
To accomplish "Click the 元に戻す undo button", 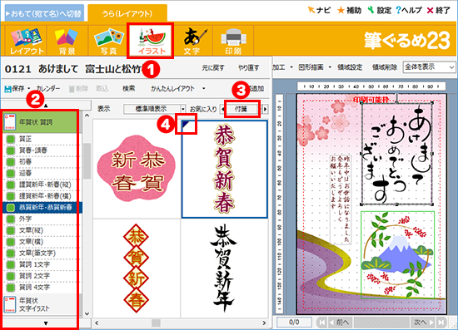I will [x=213, y=68].
